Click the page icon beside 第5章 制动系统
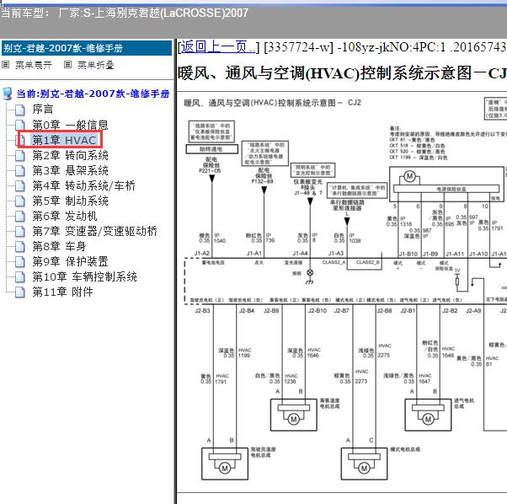507x504 pixels. pyautogui.click(x=20, y=201)
